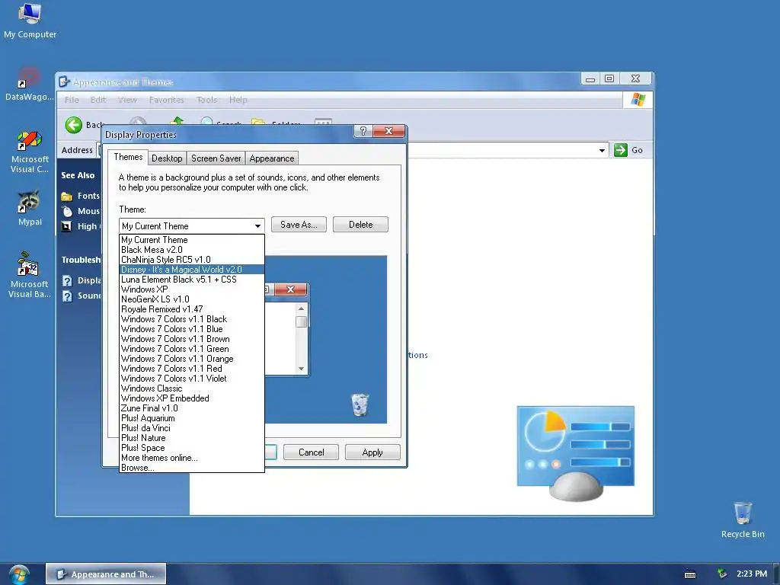Switch to the Appearance tab
Screen dimensions: 780x585
[x=272, y=158]
